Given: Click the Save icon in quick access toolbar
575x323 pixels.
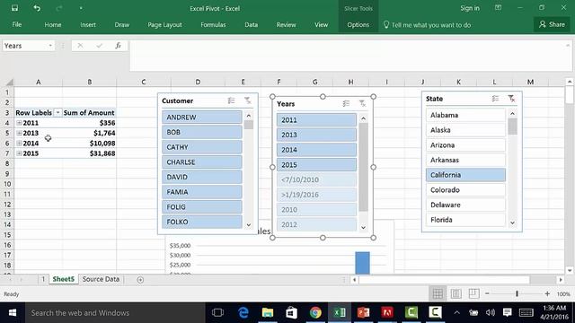Looking at the screenshot, I should point(14,8).
